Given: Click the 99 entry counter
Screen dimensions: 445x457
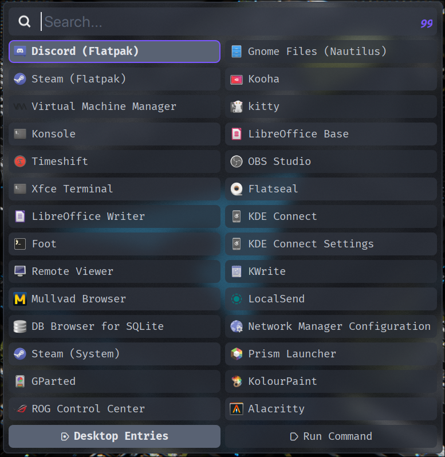Looking at the screenshot, I should click(x=426, y=23).
